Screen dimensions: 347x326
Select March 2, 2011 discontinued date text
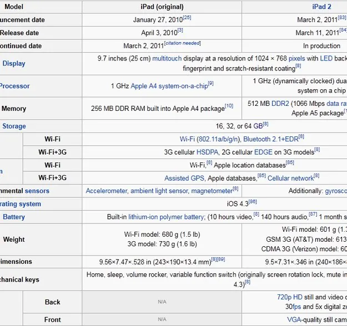[144, 46]
